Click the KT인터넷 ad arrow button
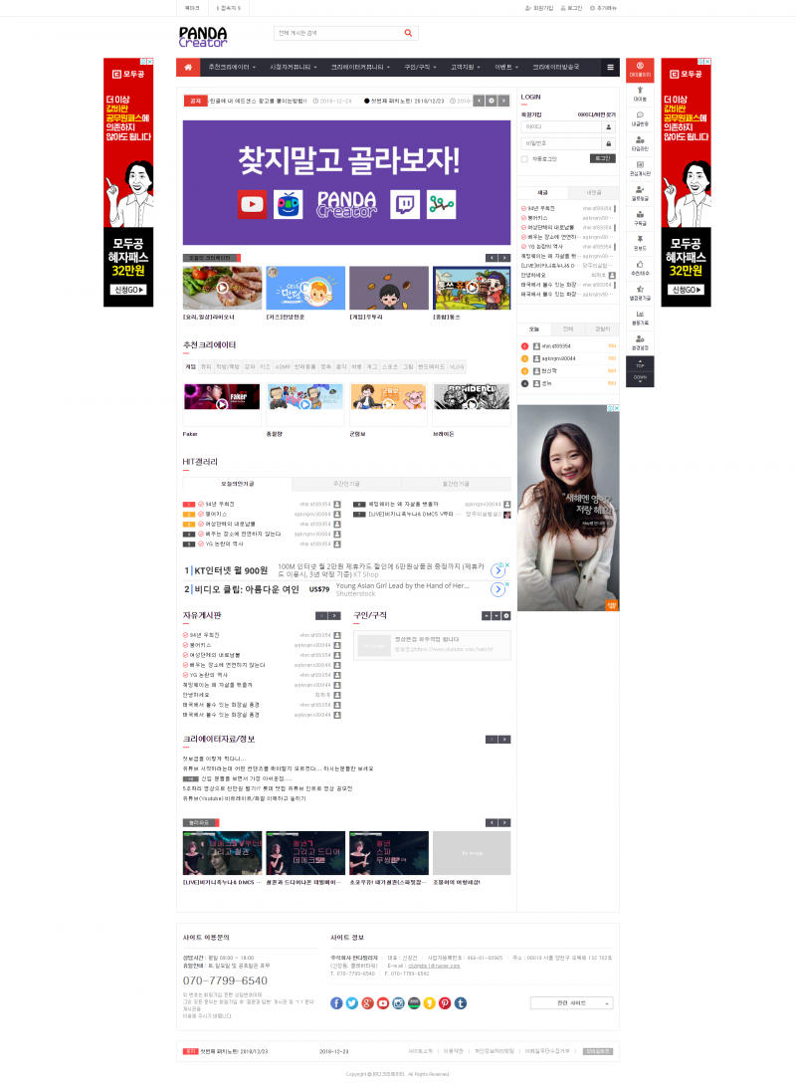This screenshot has width=796, height=1087. (x=497, y=570)
